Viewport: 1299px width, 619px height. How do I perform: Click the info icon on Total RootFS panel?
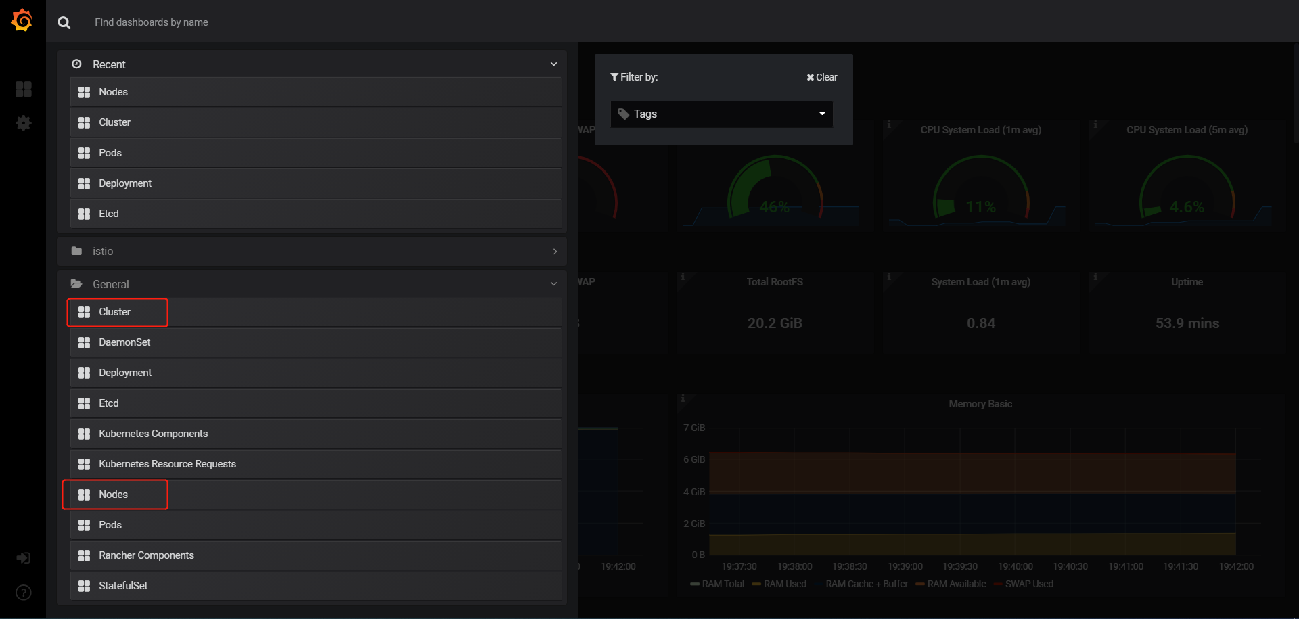point(683,277)
